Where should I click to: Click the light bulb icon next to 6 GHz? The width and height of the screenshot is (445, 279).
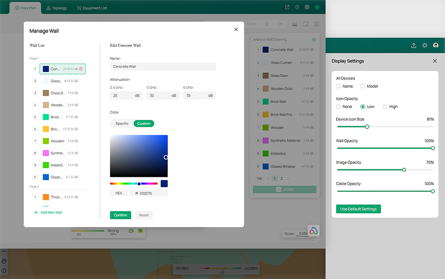tap(267, 24)
